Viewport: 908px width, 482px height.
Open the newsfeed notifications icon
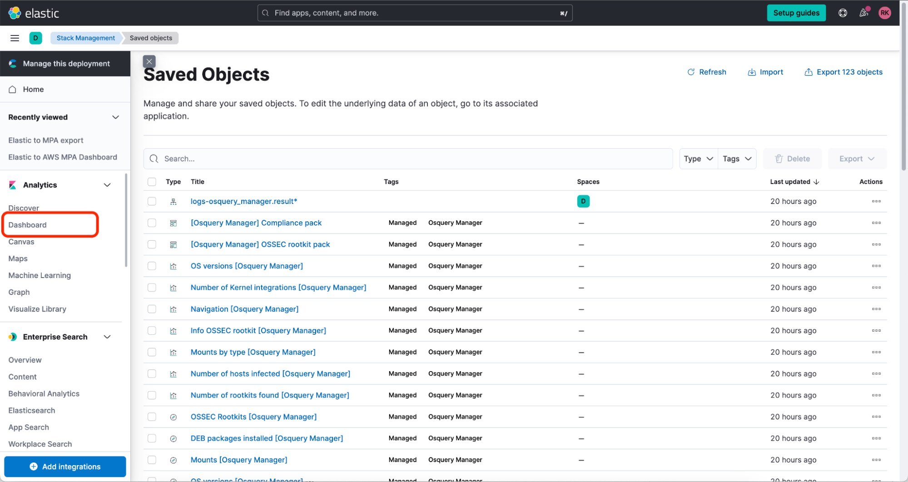tap(863, 13)
